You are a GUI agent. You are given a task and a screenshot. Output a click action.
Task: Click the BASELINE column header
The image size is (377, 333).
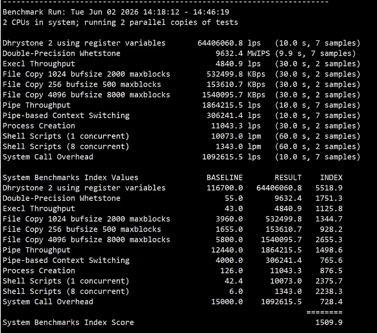tap(225, 178)
